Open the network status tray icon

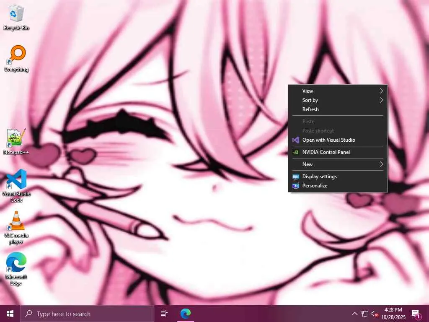[365, 314]
